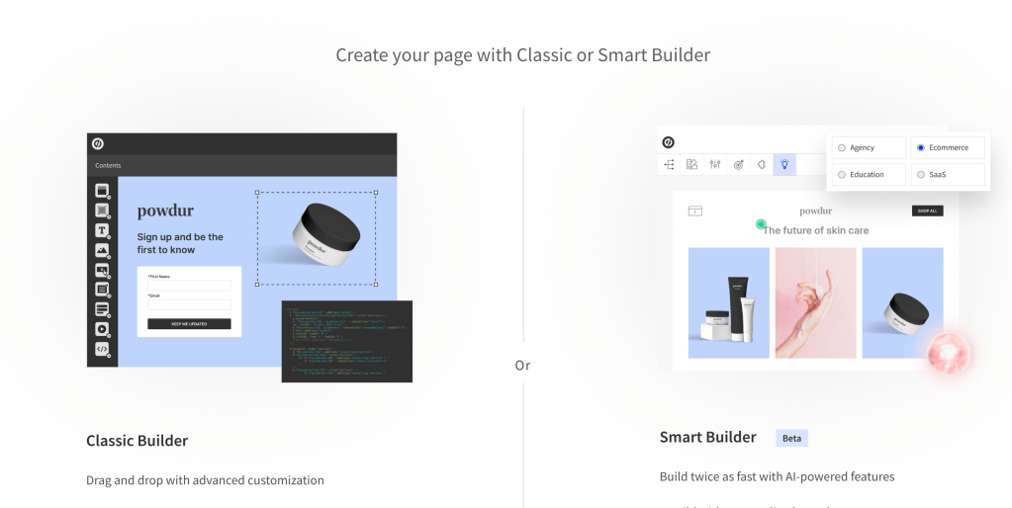Image resolution: width=1012 pixels, height=508 pixels.
Task: Click the lightbulb icon in Smart Builder toolbar
Action: pos(784,164)
